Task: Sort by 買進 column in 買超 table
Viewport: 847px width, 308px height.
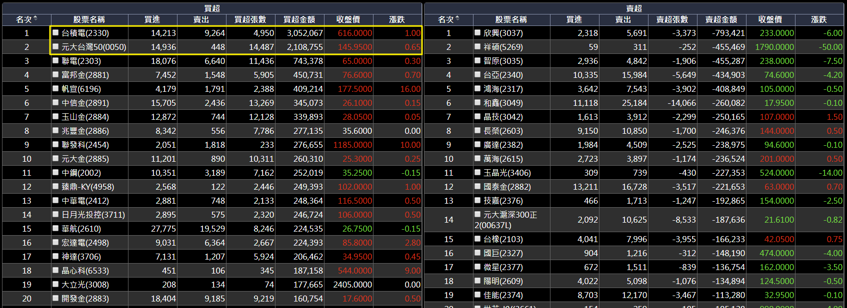Action: click(152, 19)
